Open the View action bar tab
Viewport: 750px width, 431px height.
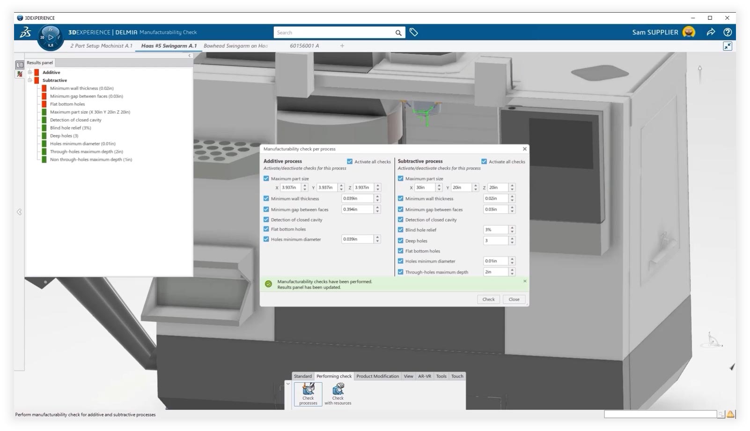point(409,376)
